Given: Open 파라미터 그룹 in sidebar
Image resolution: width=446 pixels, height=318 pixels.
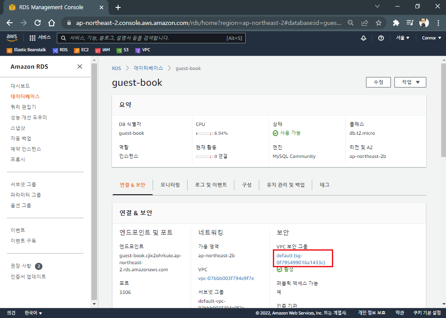Looking at the screenshot, I should click(26, 195).
